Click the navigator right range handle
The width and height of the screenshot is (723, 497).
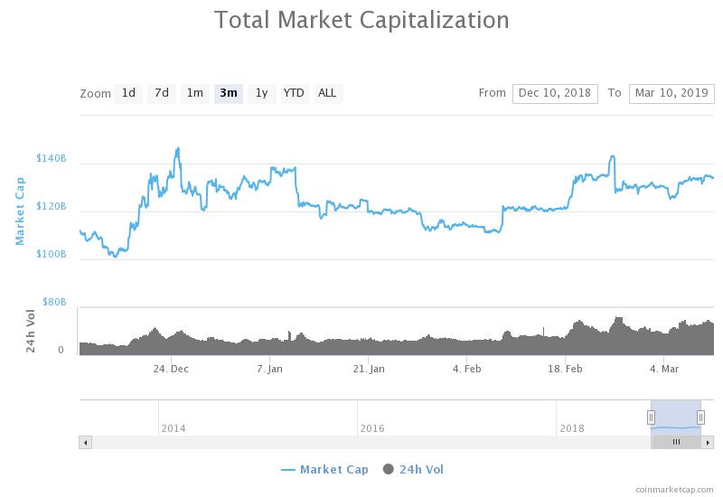(700, 417)
